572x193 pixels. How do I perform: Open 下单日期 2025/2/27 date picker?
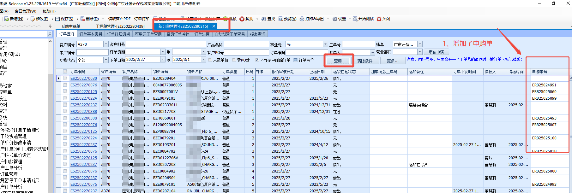163,59
